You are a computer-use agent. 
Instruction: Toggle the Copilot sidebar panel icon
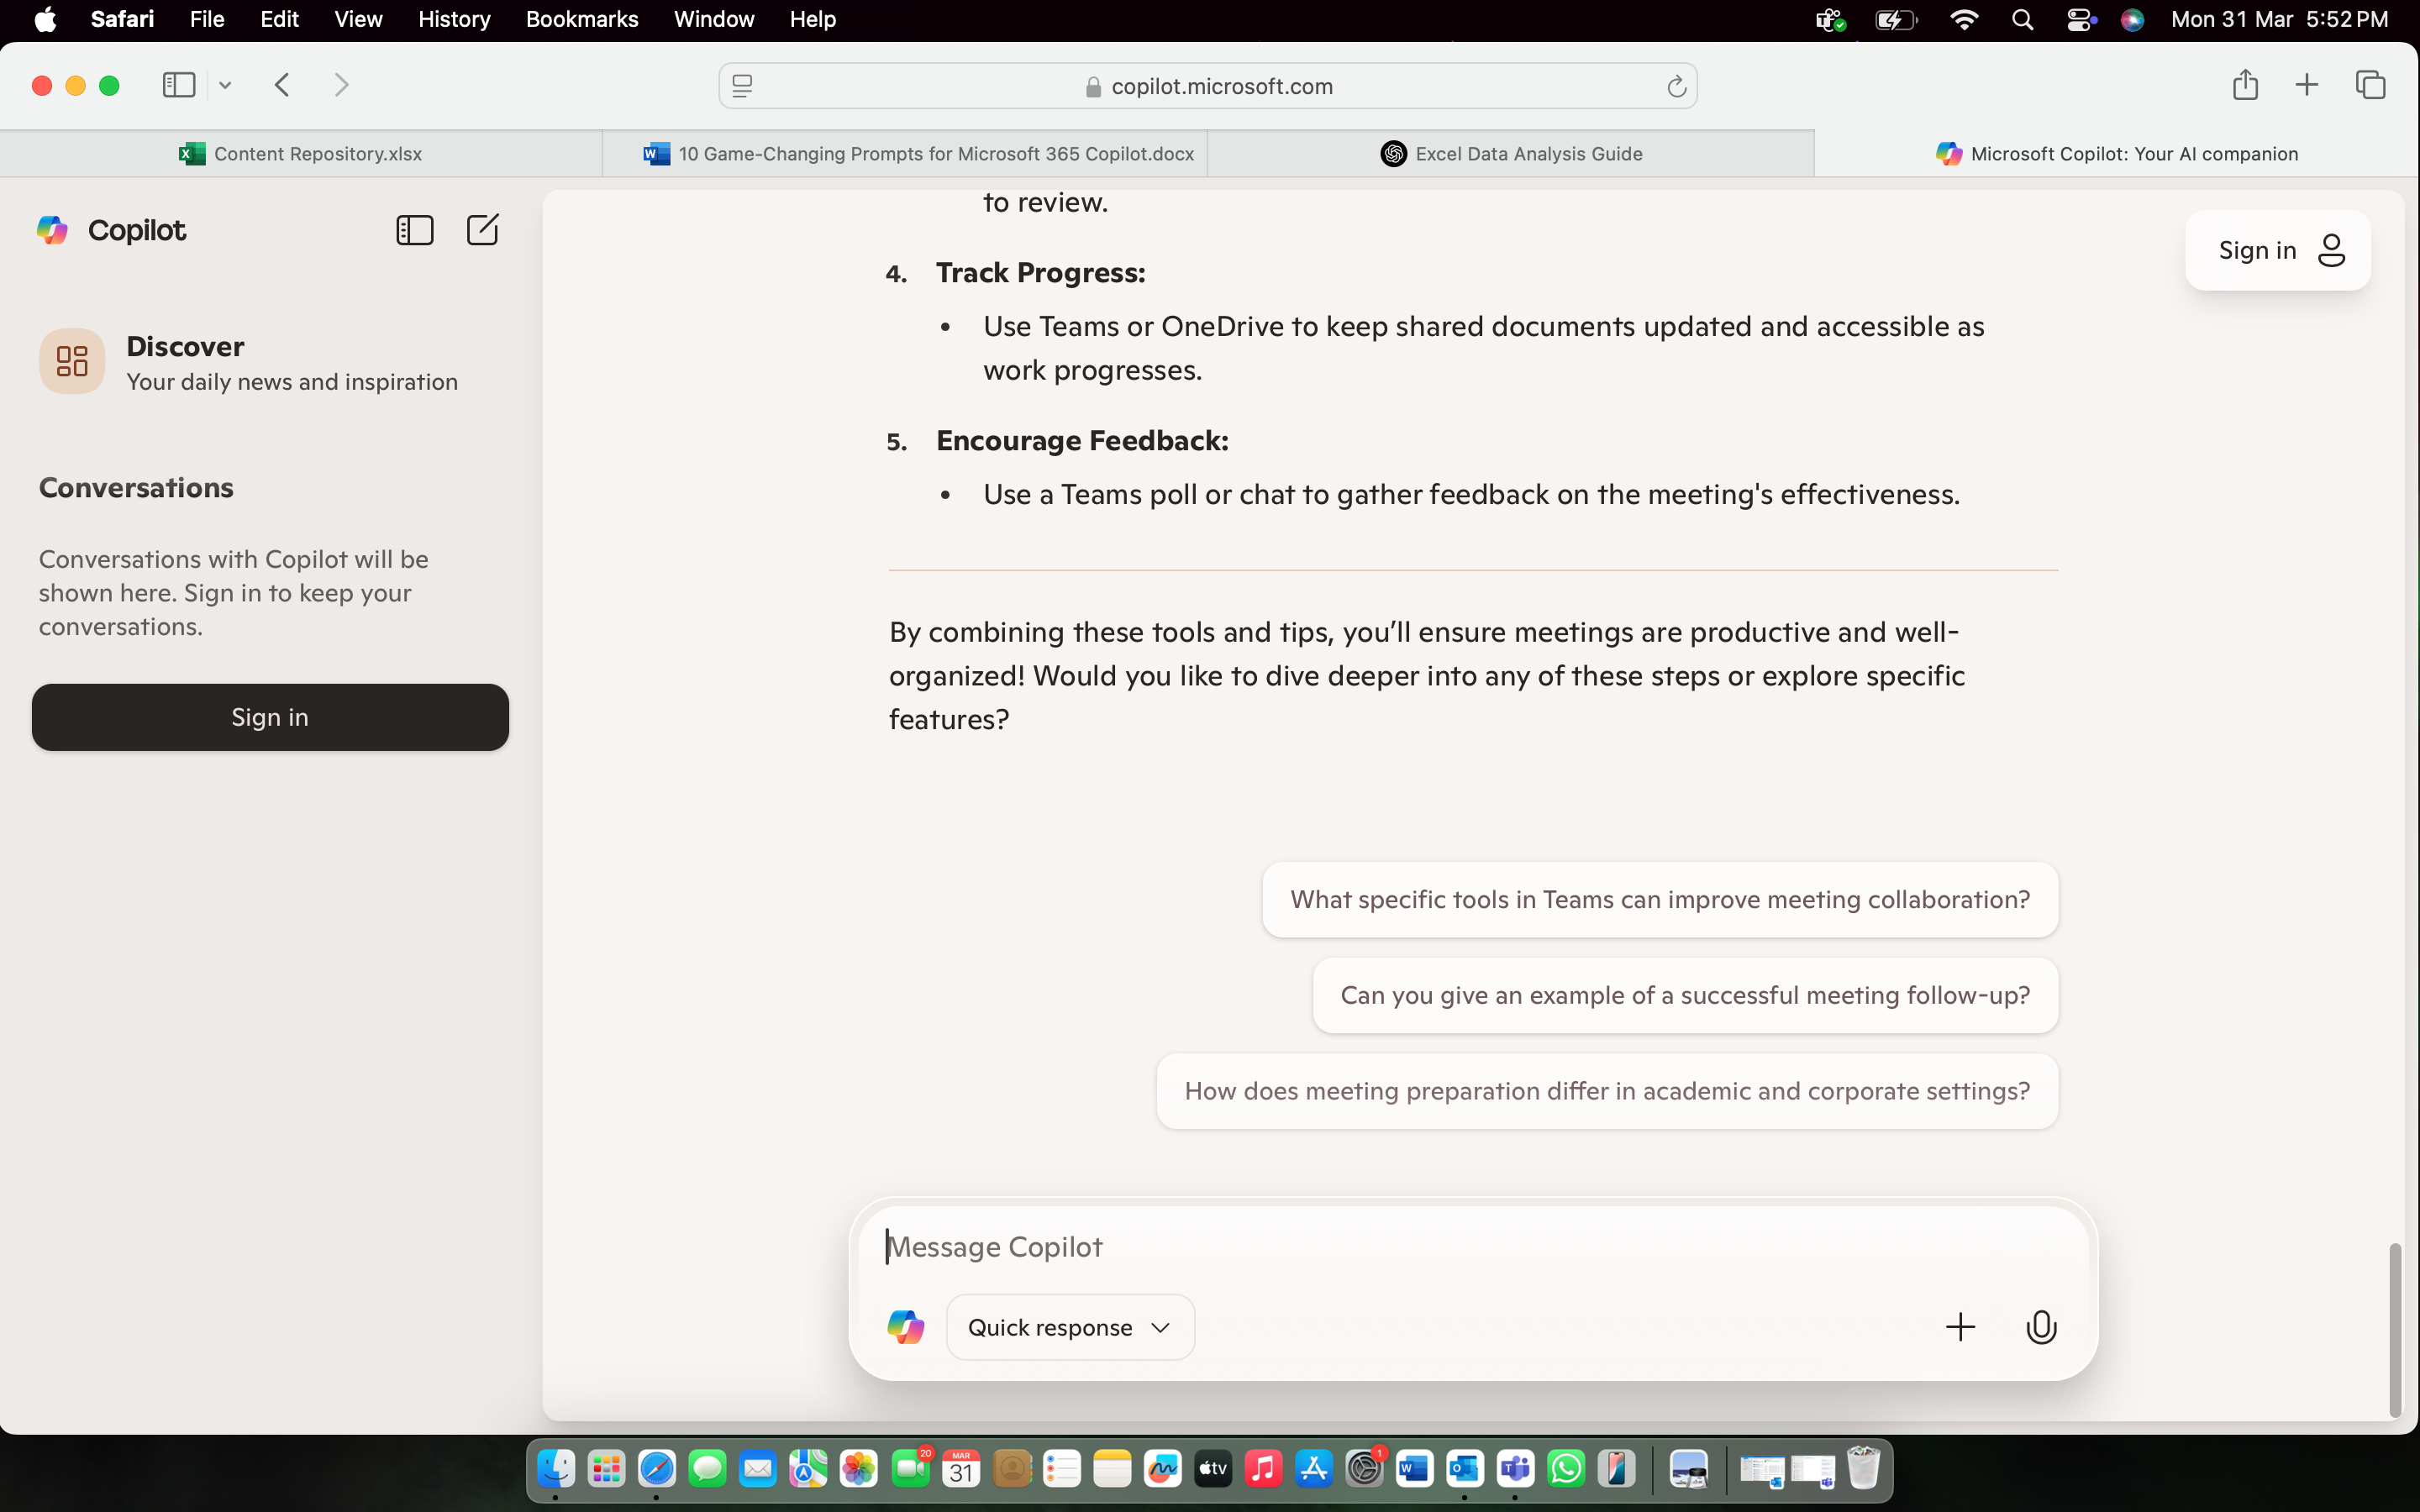414,230
